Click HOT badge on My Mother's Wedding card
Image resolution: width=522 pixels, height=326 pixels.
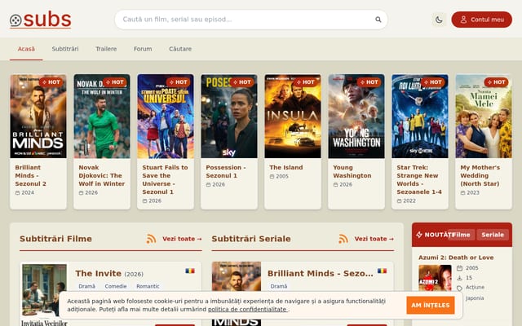click(x=496, y=82)
